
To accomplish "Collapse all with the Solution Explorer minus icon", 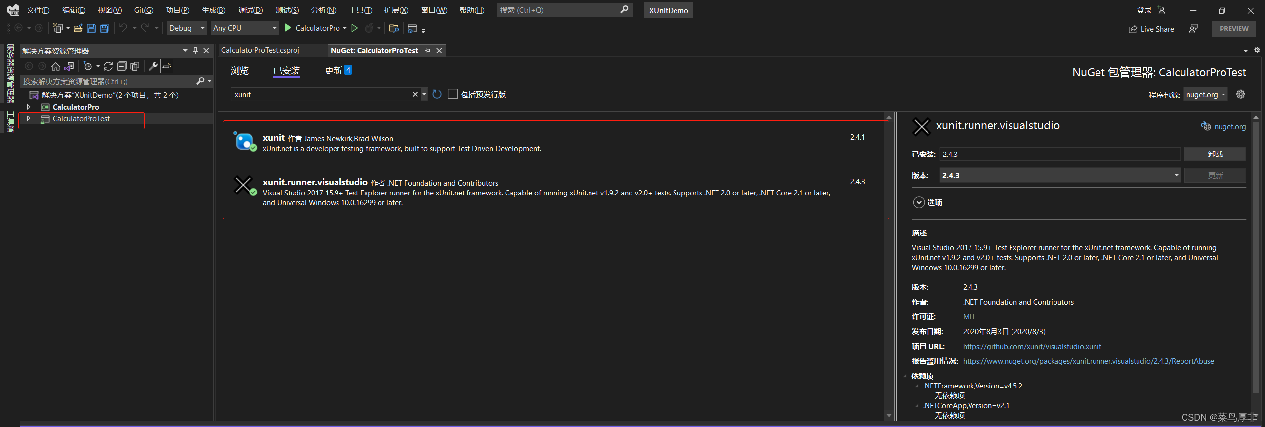I will tap(122, 66).
